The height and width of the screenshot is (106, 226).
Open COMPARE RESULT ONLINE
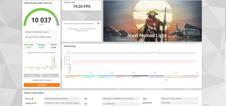pos(41,80)
